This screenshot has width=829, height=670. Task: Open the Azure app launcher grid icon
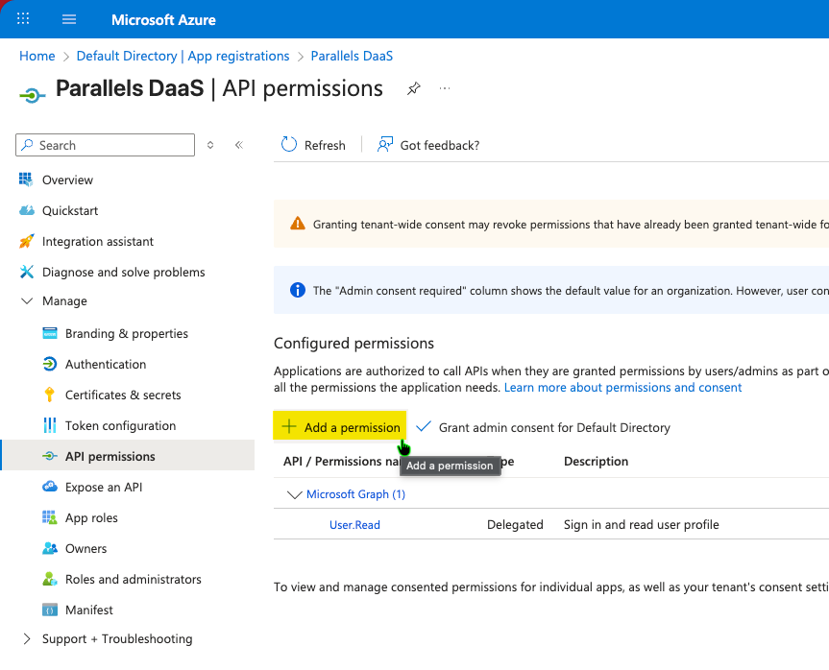[23, 19]
